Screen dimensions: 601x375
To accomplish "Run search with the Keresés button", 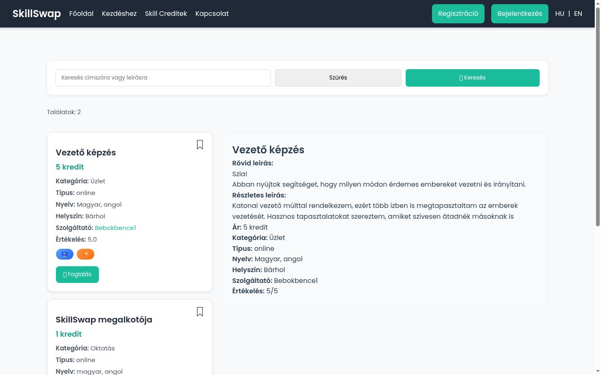I will (472, 78).
